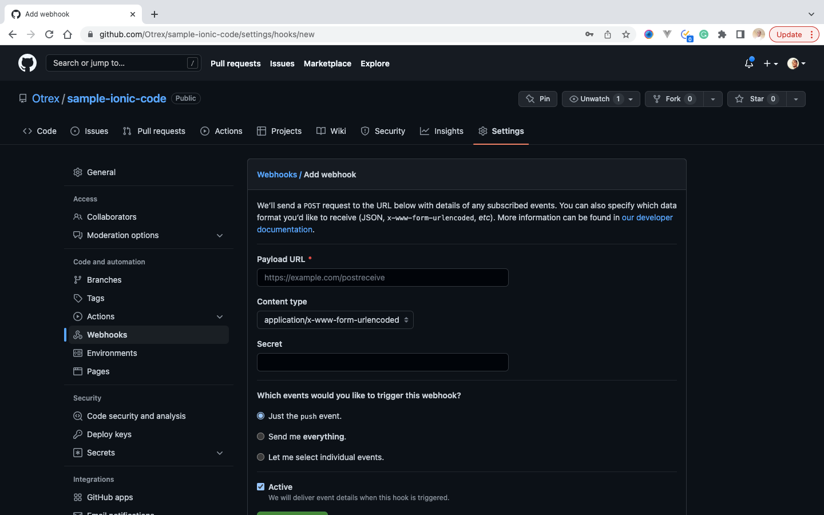
Task: Click the Update browser button
Action: (794, 34)
